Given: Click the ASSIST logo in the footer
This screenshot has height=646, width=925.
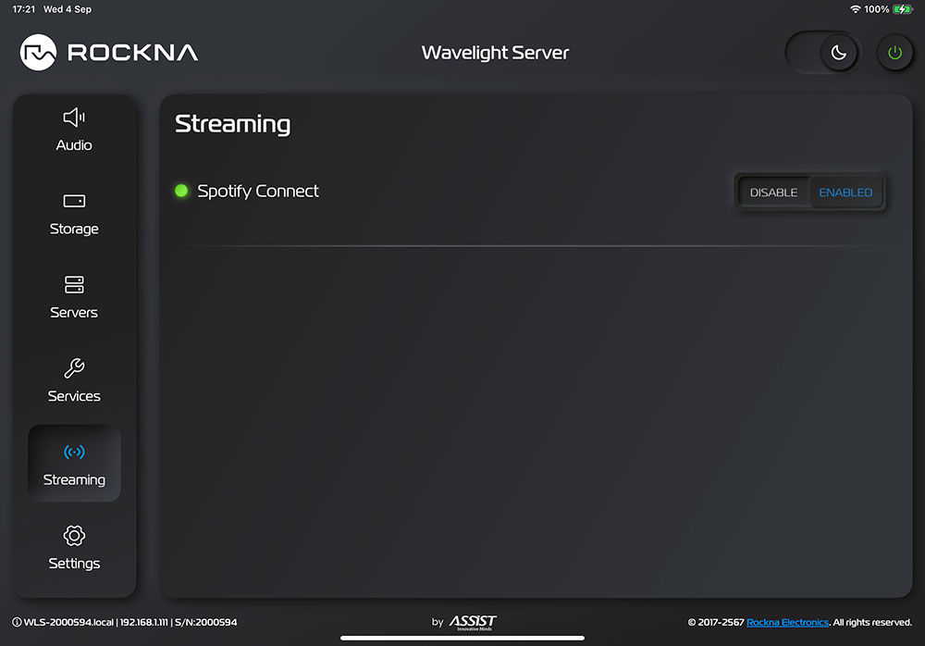Looking at the screenshot, I should pos(473,622).
